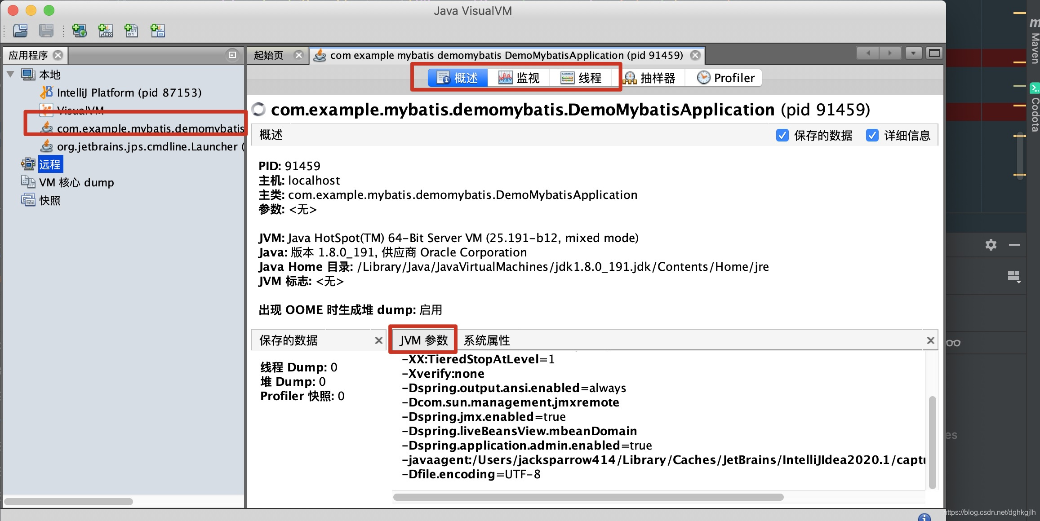The height and width of the screenshot is (521, 1040).
Task: Close the DemoMybatisApplication tab
Action: [x=695, y=55]
